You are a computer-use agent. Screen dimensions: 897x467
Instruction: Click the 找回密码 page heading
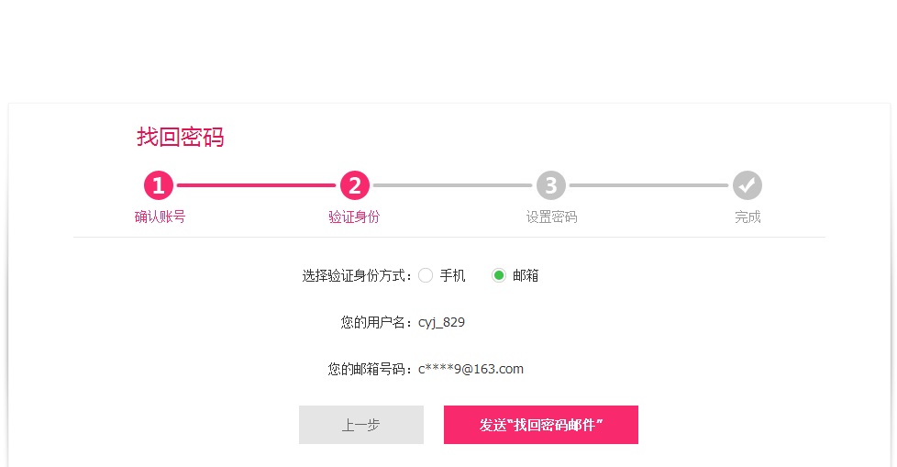180,138
